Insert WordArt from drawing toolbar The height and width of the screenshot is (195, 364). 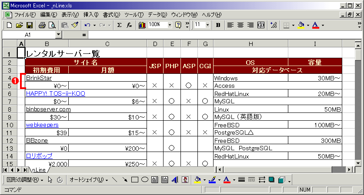174,180
